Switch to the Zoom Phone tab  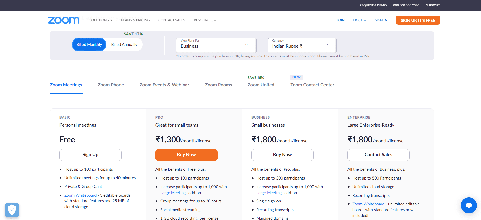[x=111, y=85]
